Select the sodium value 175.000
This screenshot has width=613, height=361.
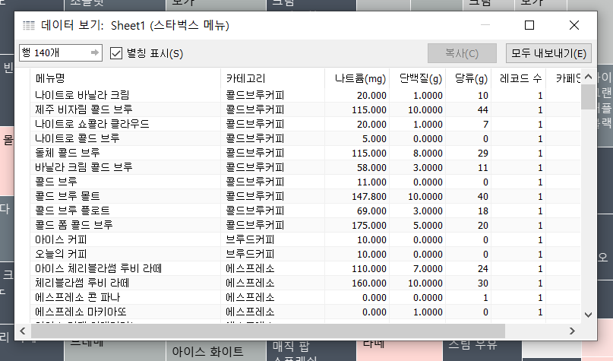pyautogui.click(x=368, y=225)
